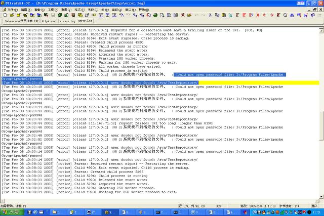Click the Cut scissors icon
The height and width of the screenshot is (216, 324).
[210, 15]
